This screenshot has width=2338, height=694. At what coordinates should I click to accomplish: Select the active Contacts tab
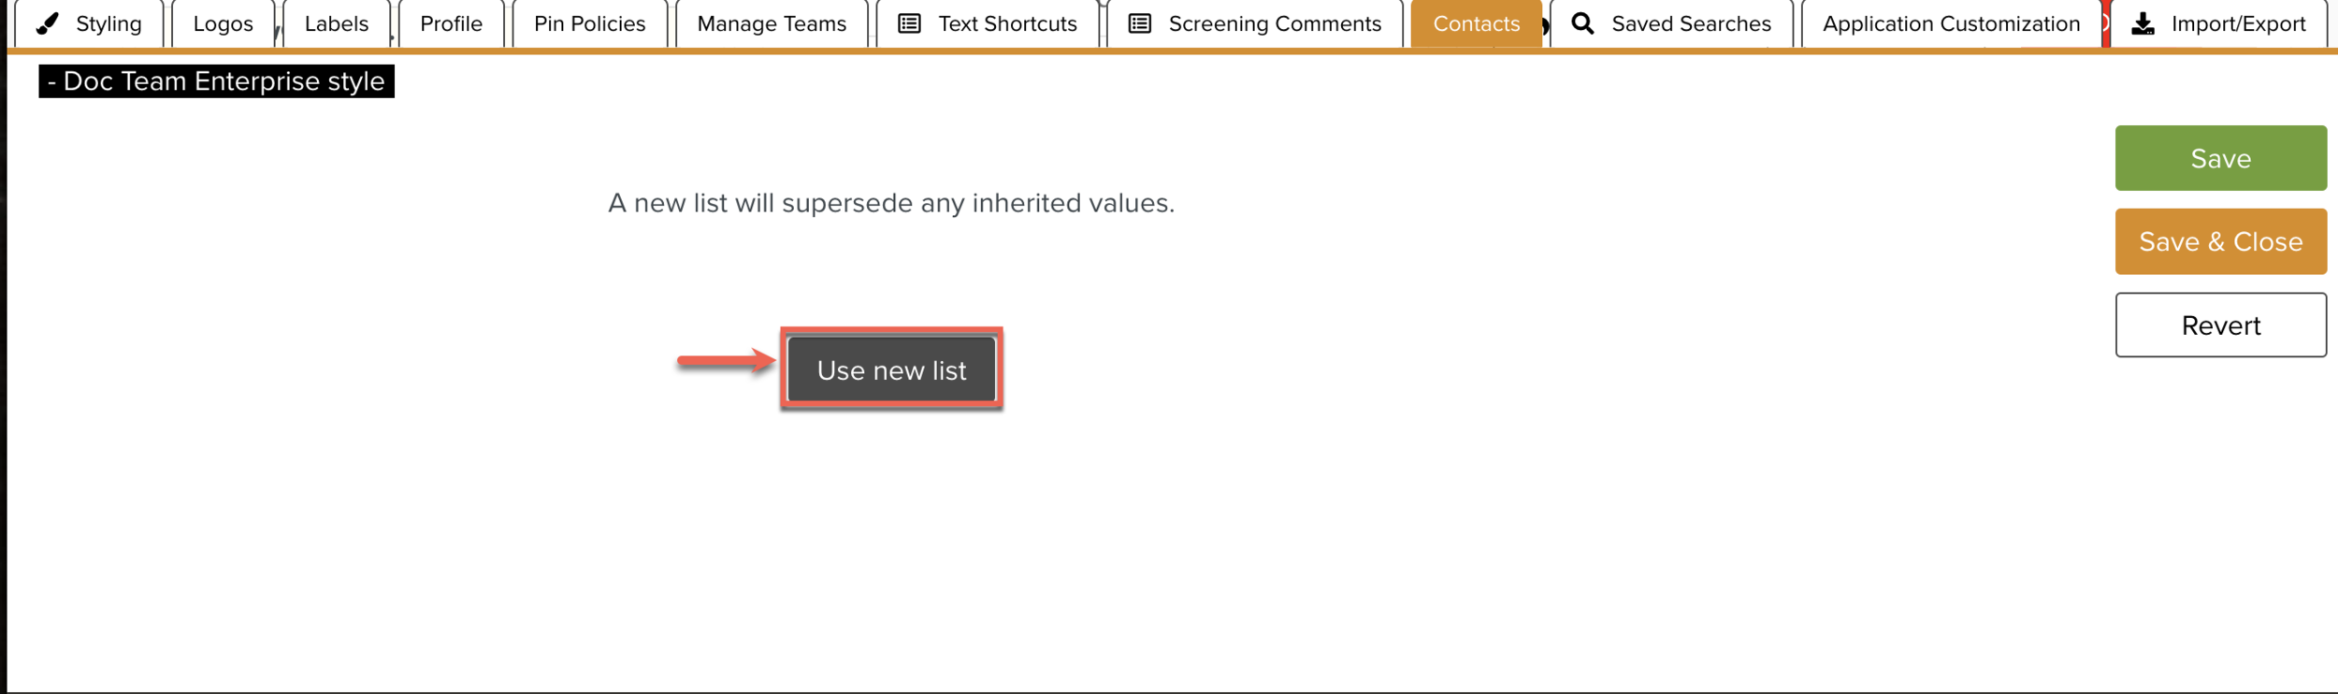point(1476,23)
